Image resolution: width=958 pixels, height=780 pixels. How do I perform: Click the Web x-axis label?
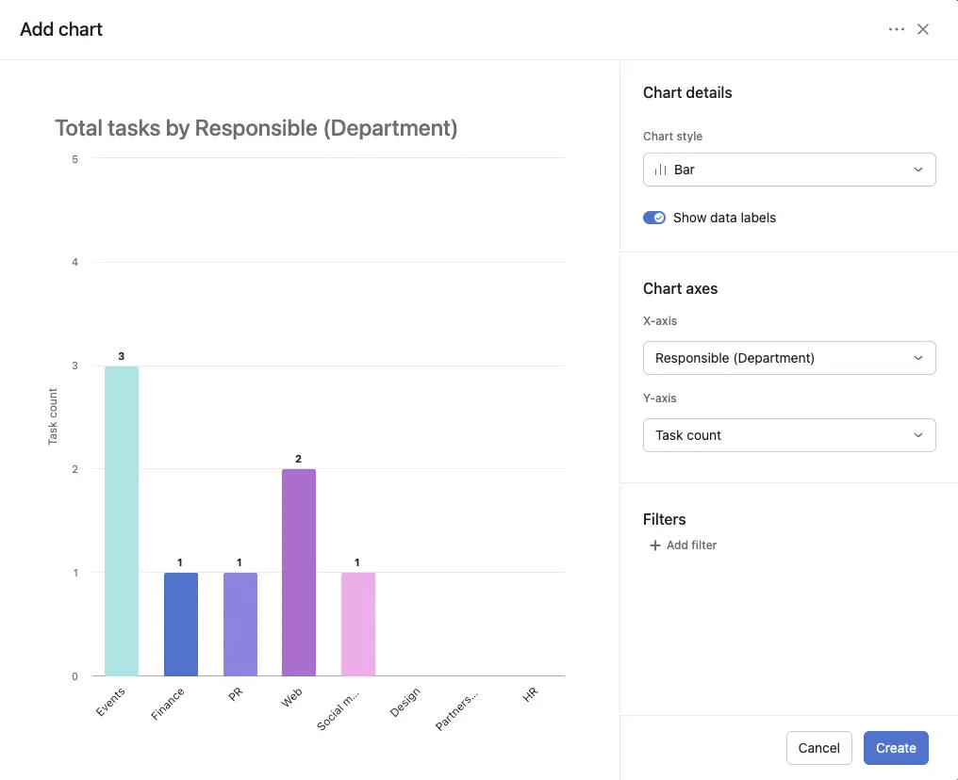pos(291,696)
